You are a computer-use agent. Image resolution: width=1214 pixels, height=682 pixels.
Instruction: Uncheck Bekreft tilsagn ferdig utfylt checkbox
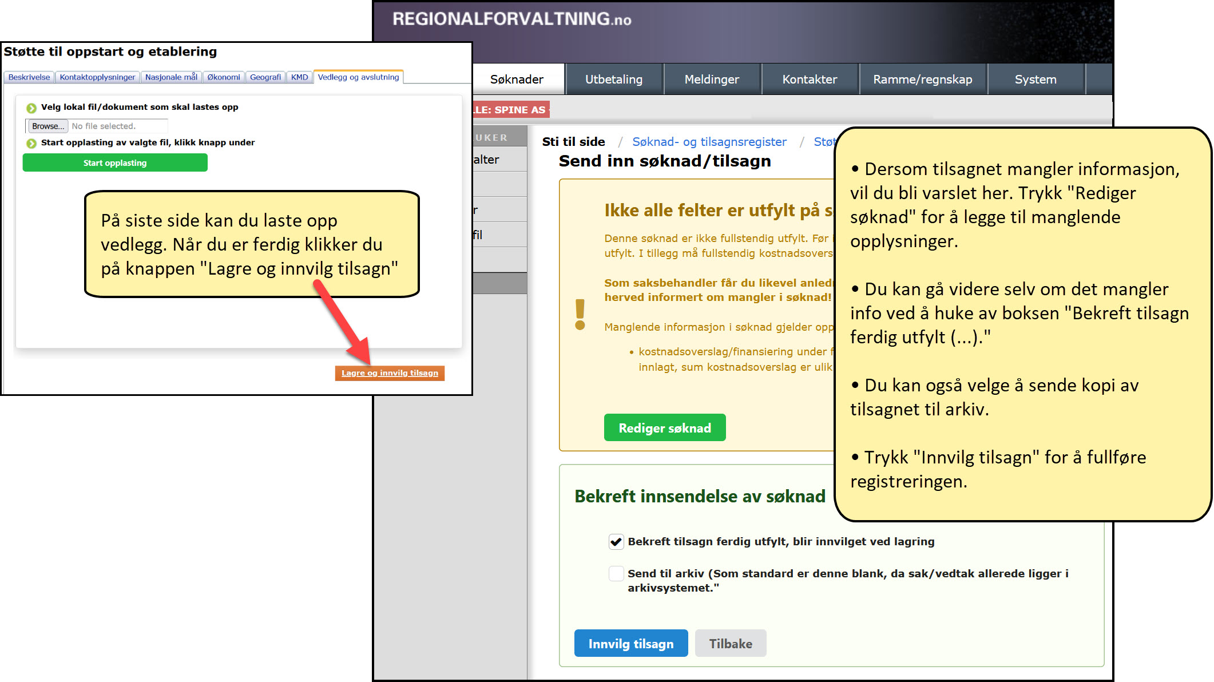pyautogui.click(x=616, y=541)
